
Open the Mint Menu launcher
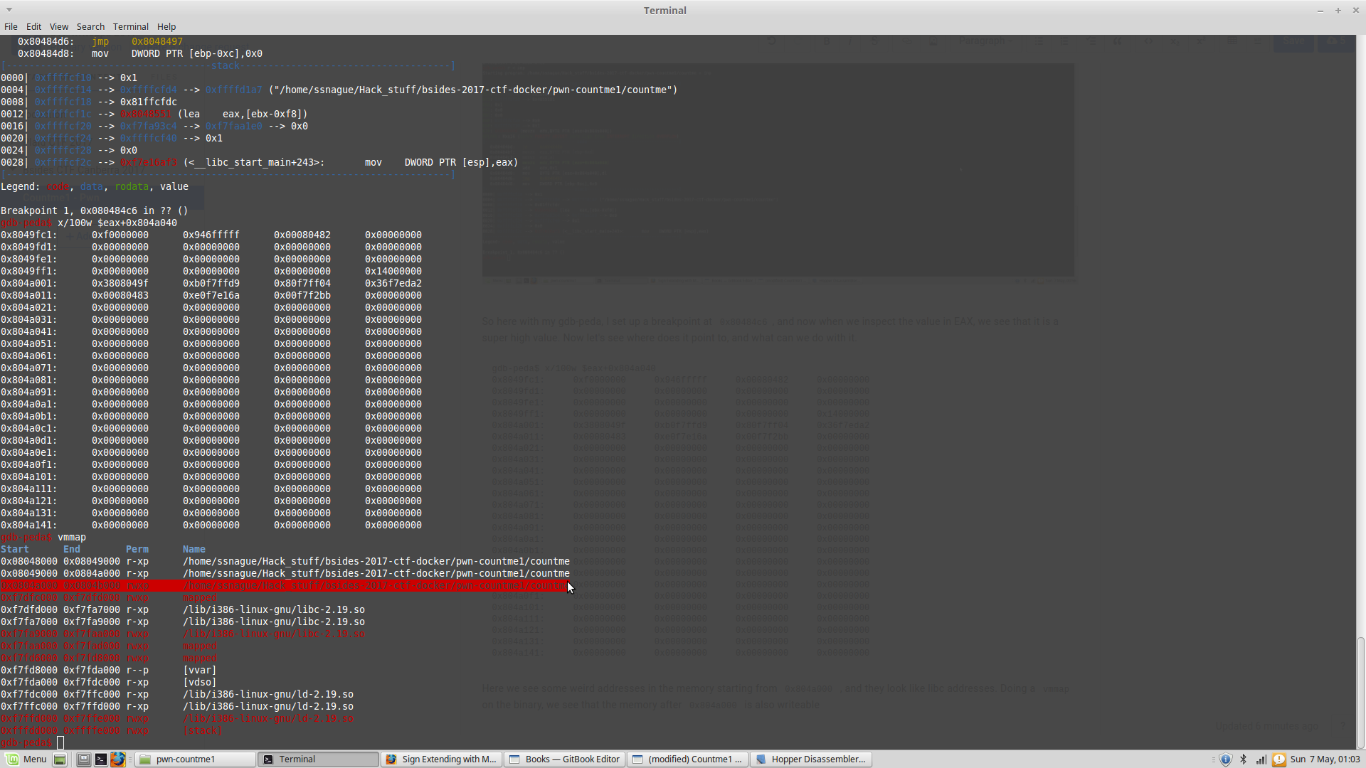[26, 759]
